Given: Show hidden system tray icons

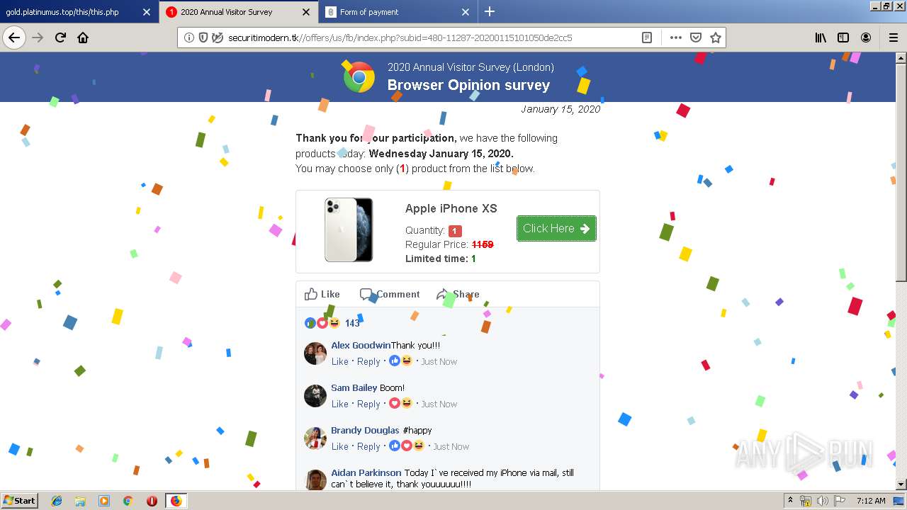Looking at the screenshot, I should tap(790, 501).
